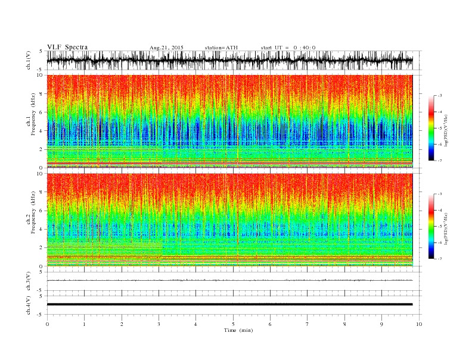The height and width of the screenshot is (364, 472).
Task: Click the "ch.3(V)" axis label
Action: coord(29,281)
